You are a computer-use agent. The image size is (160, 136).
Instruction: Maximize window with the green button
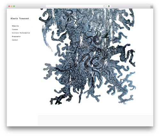[14, 6]
